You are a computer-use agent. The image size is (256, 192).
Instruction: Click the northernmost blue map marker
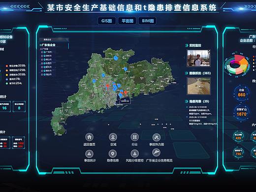point(116,58)
